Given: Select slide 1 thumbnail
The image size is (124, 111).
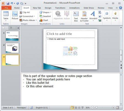Looking at the screenshot, I should [x=12, y=36].
